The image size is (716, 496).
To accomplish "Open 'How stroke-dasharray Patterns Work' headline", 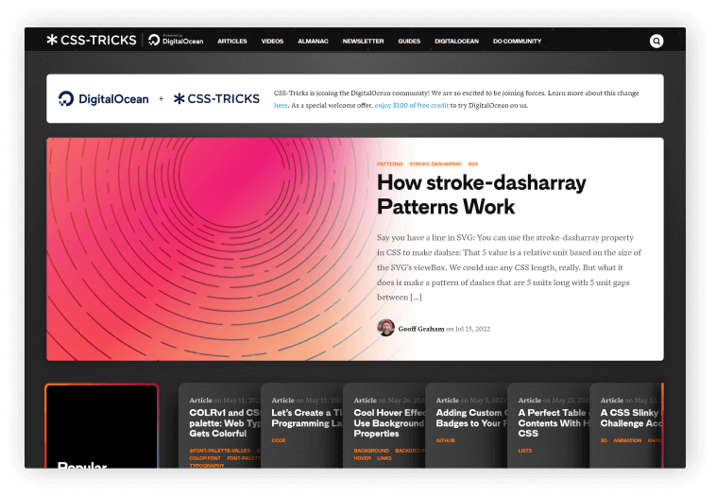I will click(482, 195).
